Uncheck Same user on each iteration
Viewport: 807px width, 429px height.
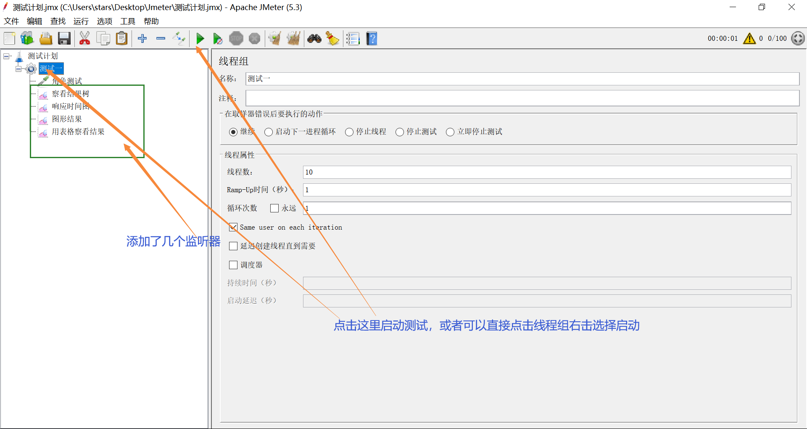233,227
